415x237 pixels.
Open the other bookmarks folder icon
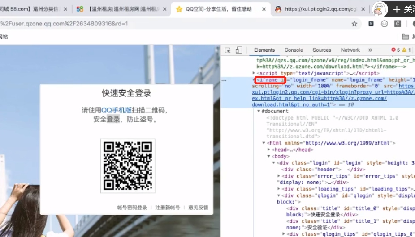click(x=405, y=37)
